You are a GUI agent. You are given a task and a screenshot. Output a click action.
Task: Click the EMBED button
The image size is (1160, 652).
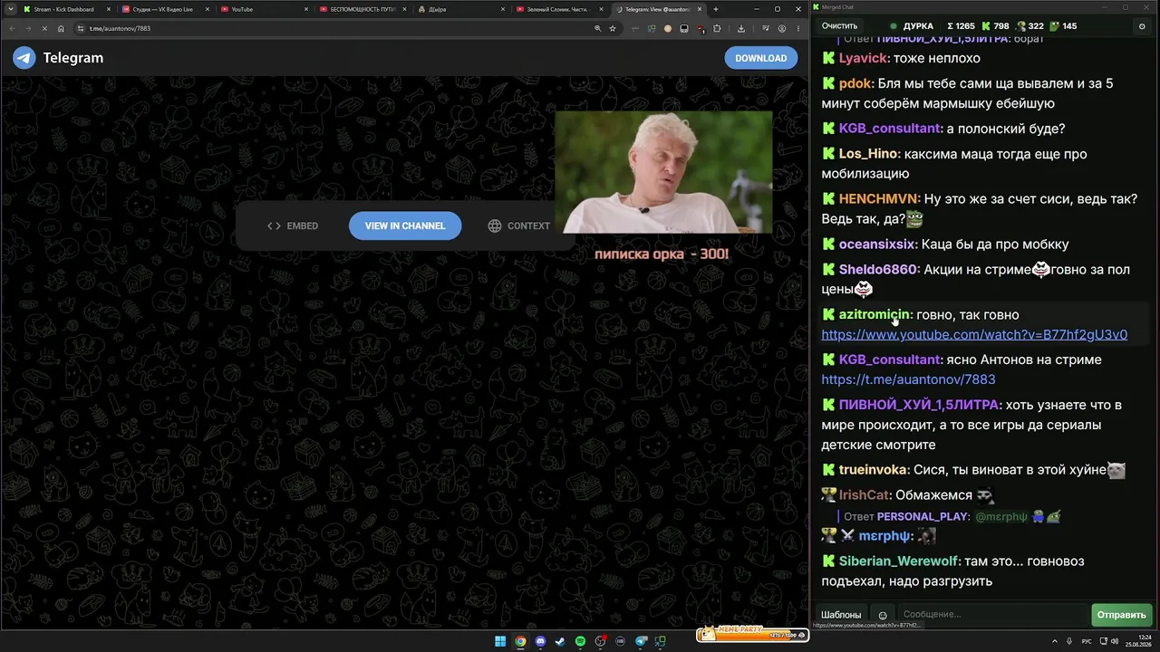pyautogui.click(x=293, y=225)
